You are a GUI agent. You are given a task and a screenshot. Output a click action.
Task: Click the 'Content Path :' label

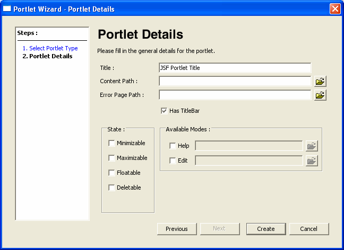[119, 81]
